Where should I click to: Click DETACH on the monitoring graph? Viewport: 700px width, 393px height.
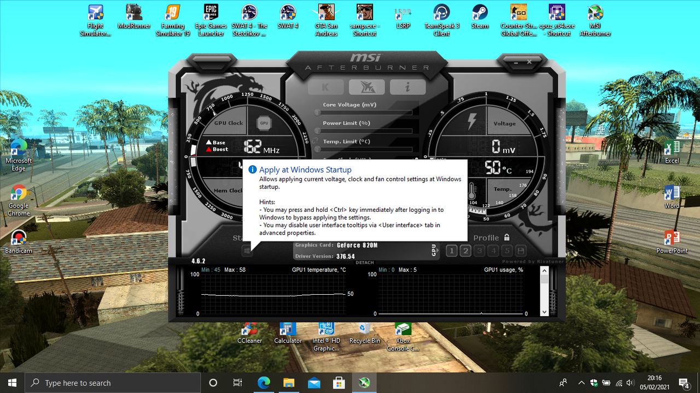(365, 263)
